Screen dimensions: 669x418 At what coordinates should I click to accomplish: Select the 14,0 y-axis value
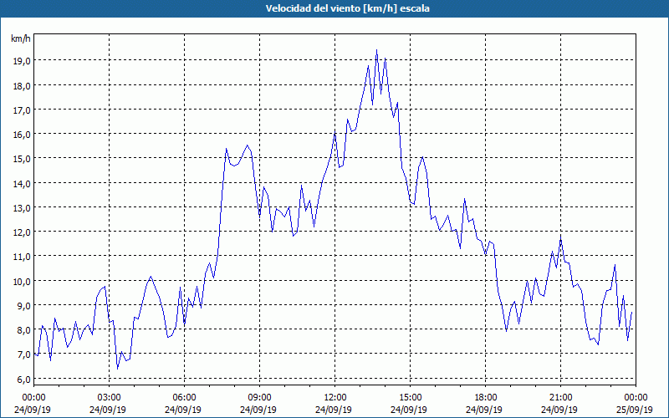(x=22, y=184)
